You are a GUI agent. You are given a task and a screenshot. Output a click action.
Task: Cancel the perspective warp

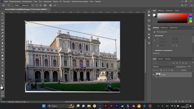pos(51,5)
